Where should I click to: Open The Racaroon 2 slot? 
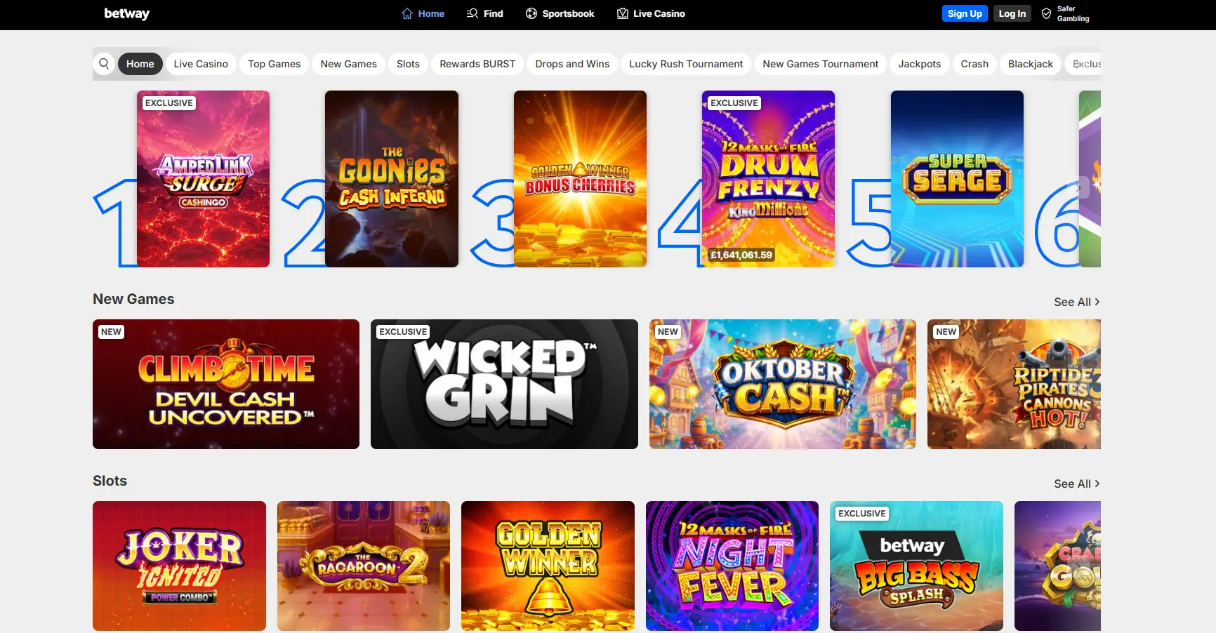click(364, 566)
